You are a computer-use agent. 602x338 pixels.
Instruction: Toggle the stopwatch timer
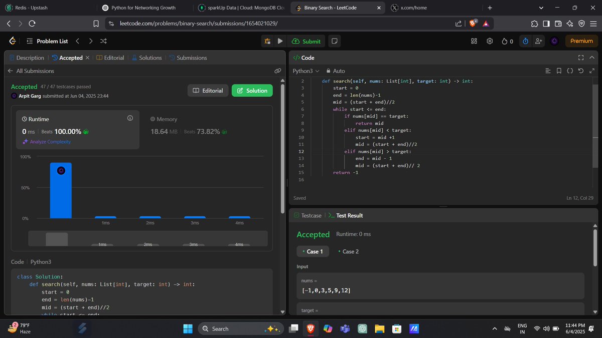coord(525,41)
